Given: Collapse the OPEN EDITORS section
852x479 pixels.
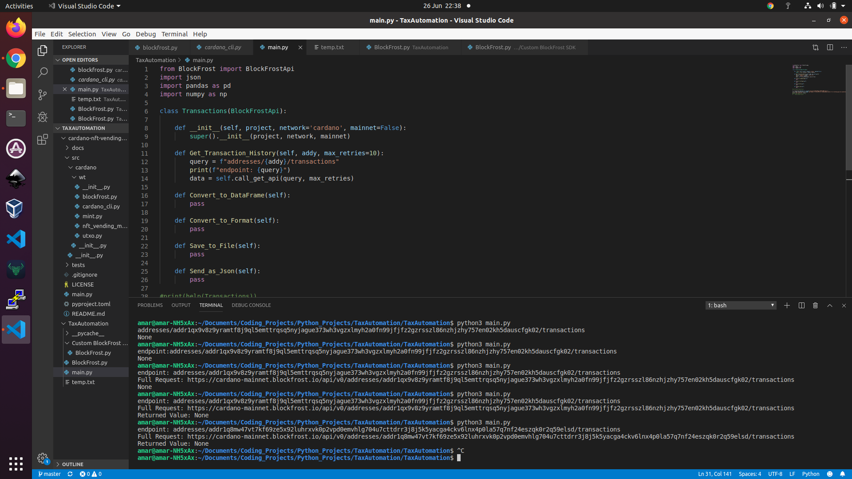Looking at the screenshot, I should [91, 60].
